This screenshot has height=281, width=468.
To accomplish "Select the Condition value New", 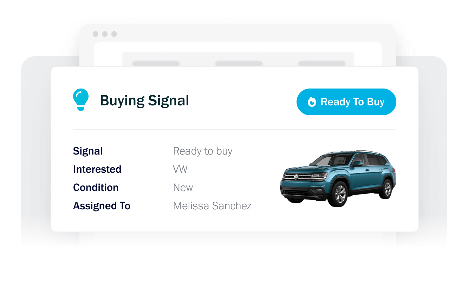I will 183,187.
